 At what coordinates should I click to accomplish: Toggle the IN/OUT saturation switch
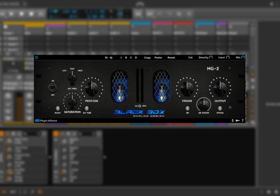tap(57, 108)
